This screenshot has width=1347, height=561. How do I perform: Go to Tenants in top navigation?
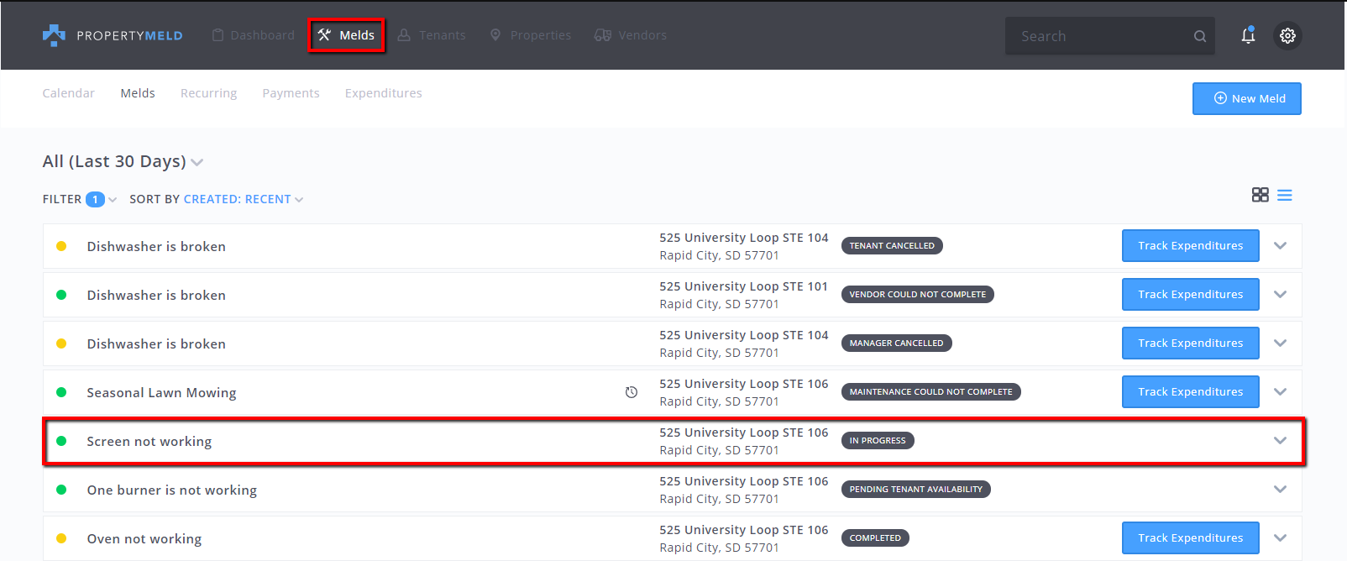pos(432,35)
